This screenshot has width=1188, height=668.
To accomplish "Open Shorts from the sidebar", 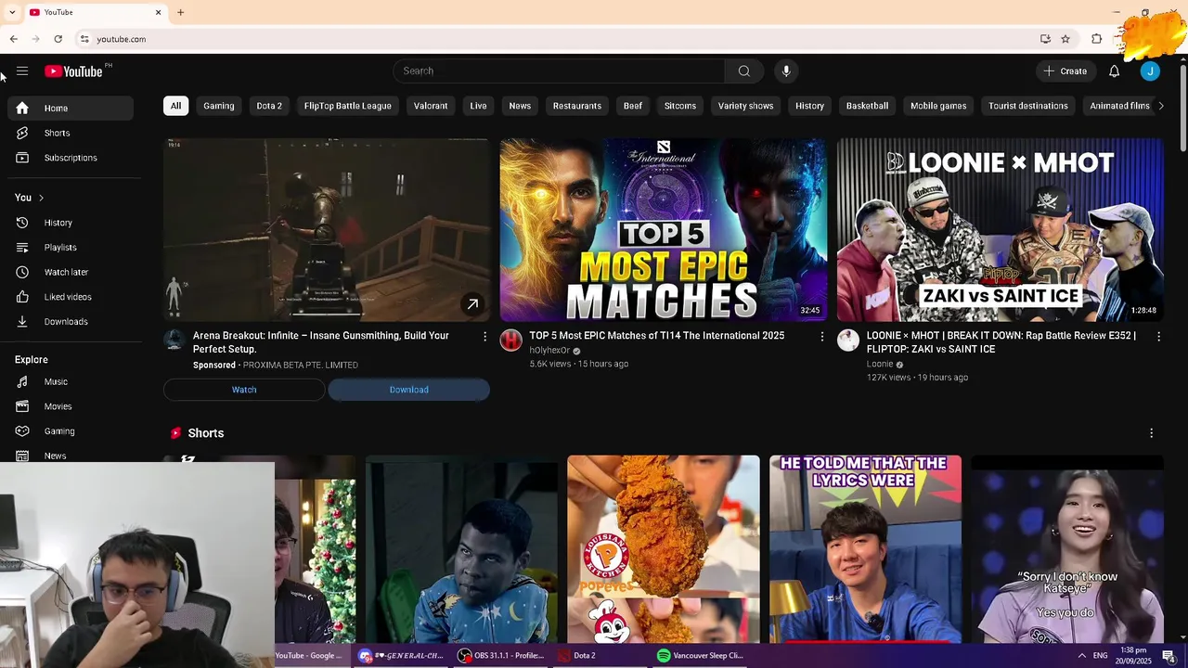I will (x=71, y=133).
